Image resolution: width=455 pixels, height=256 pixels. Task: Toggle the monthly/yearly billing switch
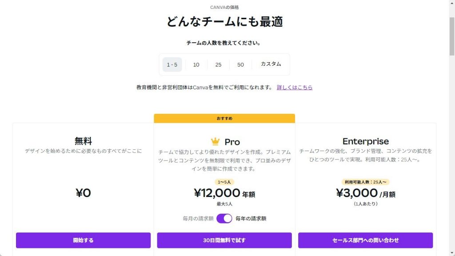(224, 218)
